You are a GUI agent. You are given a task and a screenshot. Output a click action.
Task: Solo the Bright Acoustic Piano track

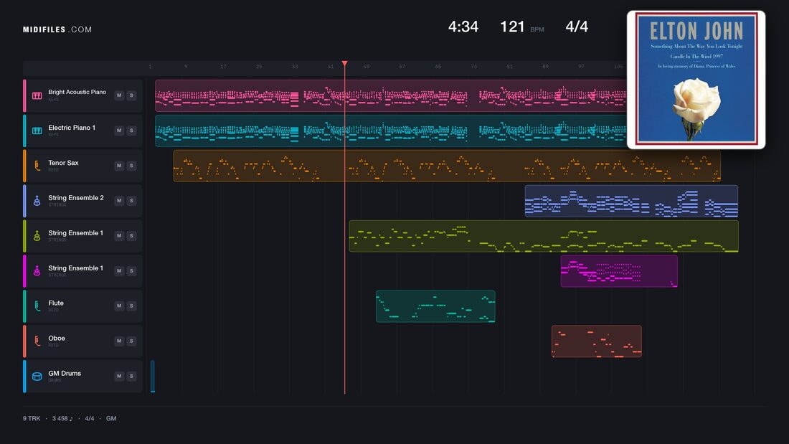coord(131,95)
